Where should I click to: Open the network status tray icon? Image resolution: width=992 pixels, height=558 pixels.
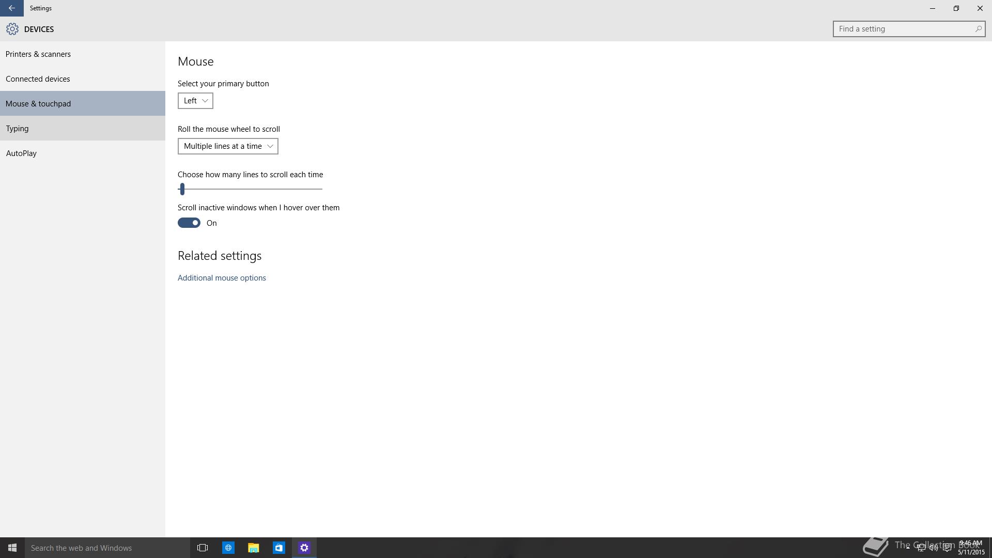coord(921,548)
